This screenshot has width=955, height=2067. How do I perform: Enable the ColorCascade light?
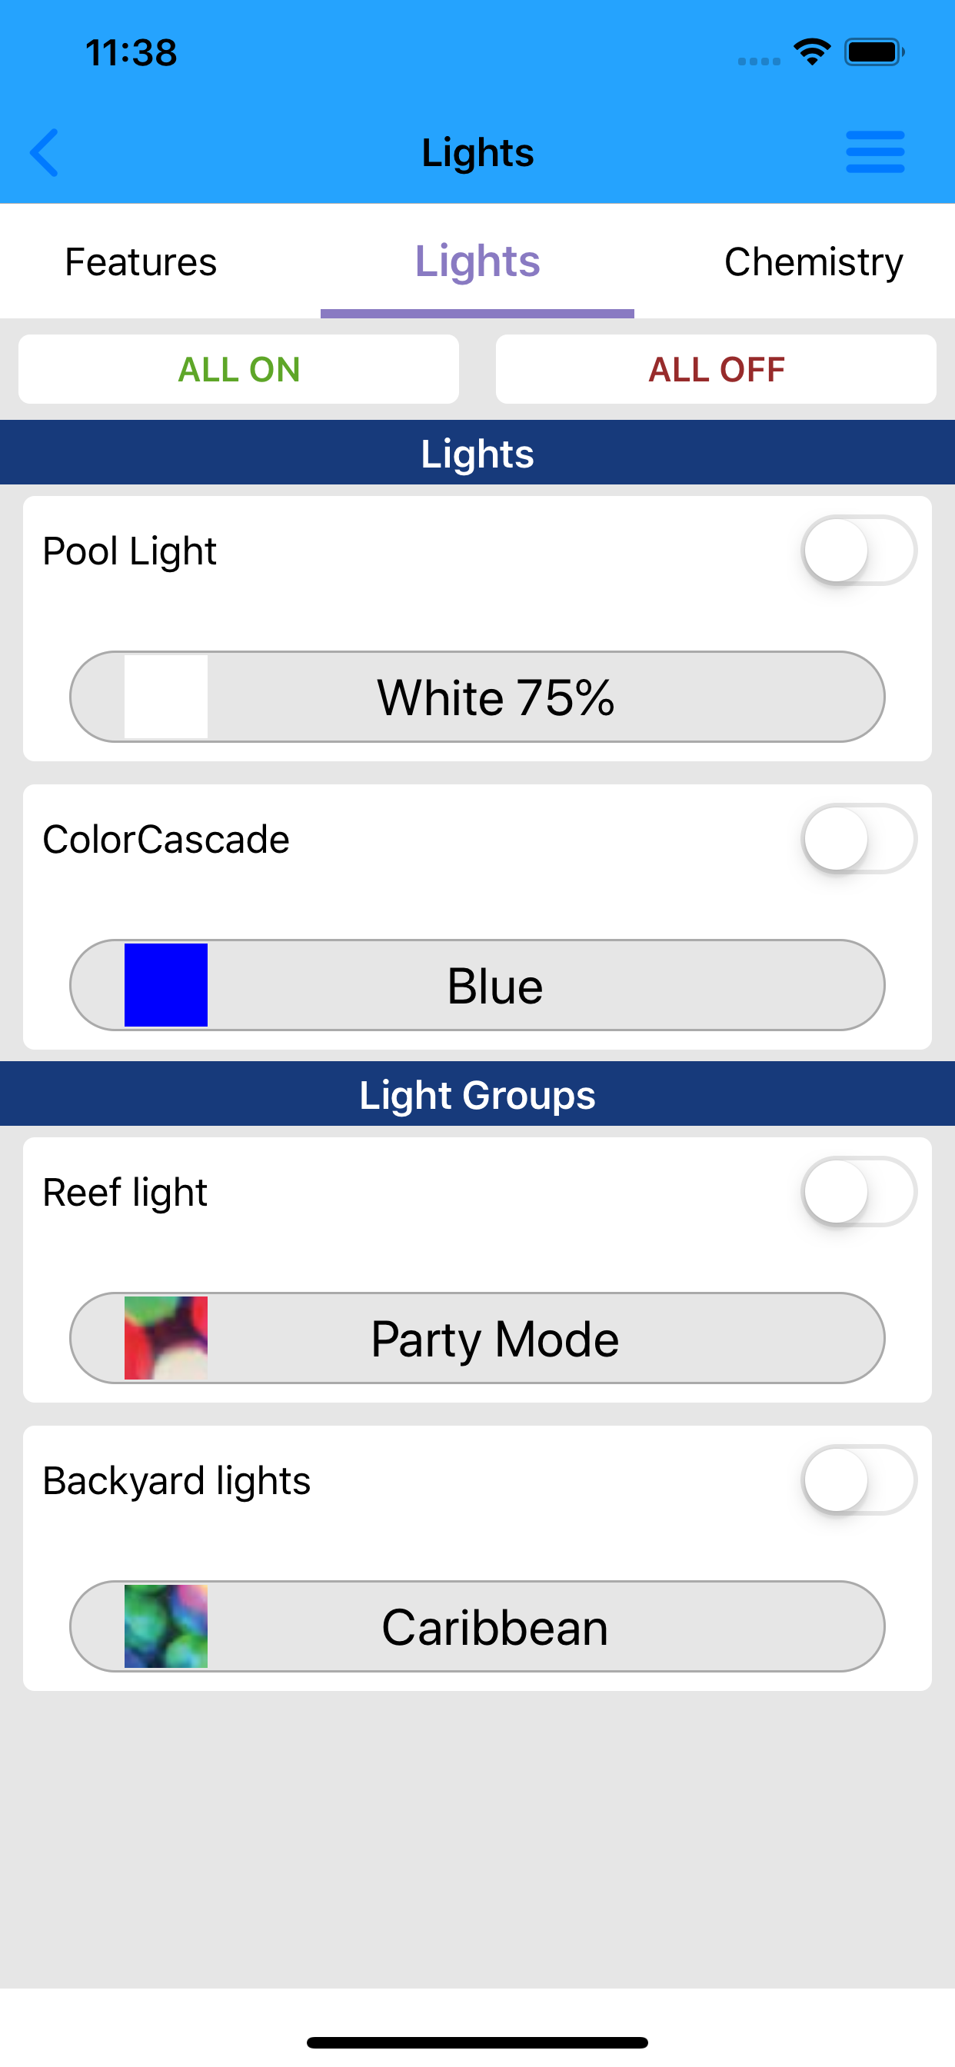coord(860,837)
